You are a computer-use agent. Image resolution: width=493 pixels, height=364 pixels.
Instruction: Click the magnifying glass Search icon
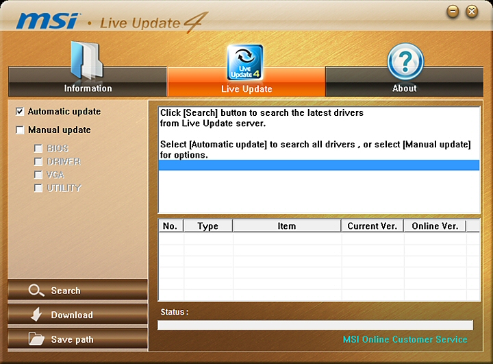[36, 291]
